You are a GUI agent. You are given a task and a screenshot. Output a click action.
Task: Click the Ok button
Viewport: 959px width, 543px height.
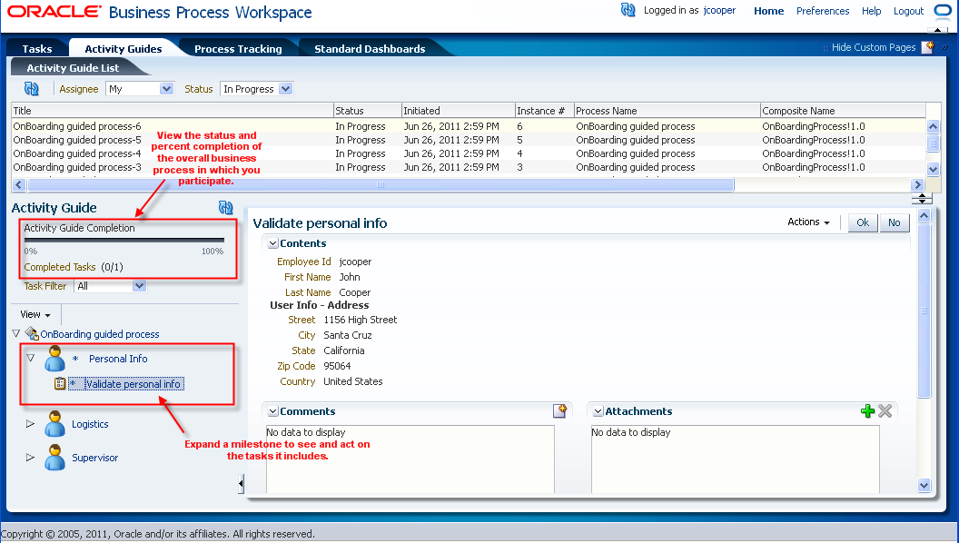[863, 222]
